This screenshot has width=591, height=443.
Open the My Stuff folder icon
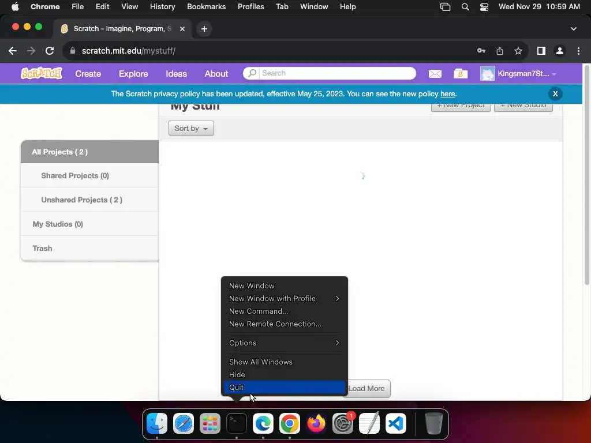(x=460, y=74)
